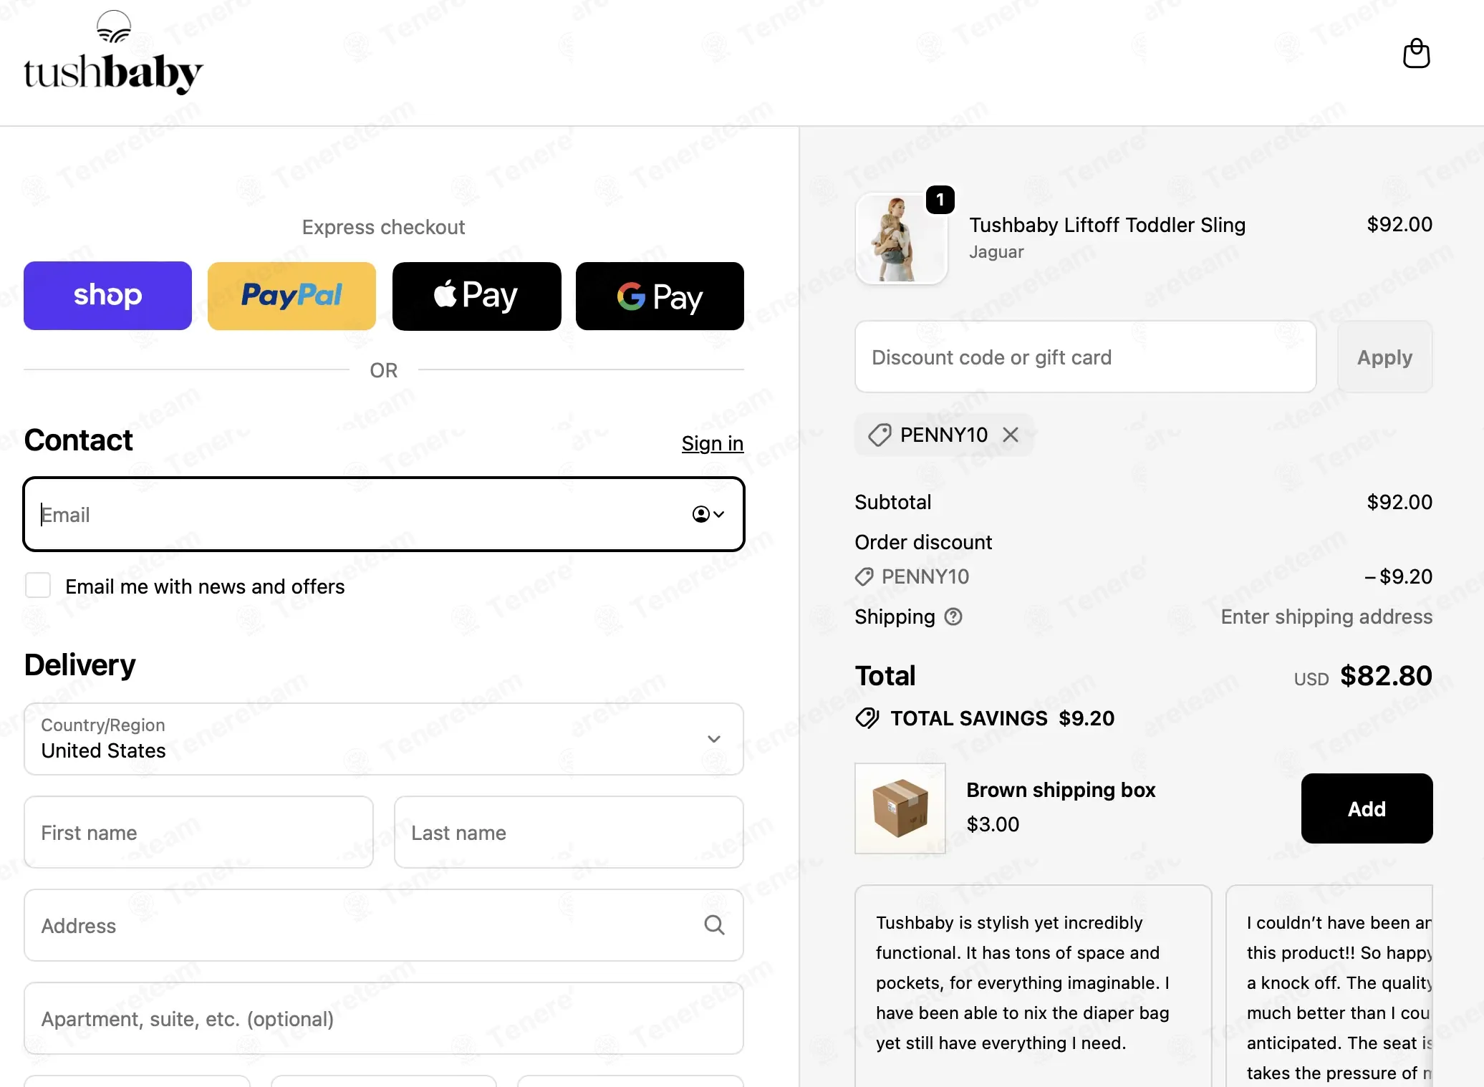Add Brown shipping box to order
This screenshot has width=1484, height=1087.
[x=1367, y=808]
